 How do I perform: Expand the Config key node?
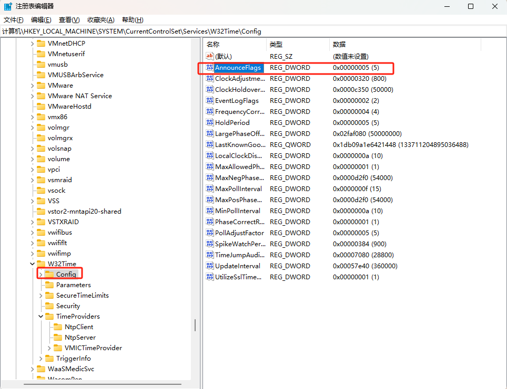tap(40, 275)
